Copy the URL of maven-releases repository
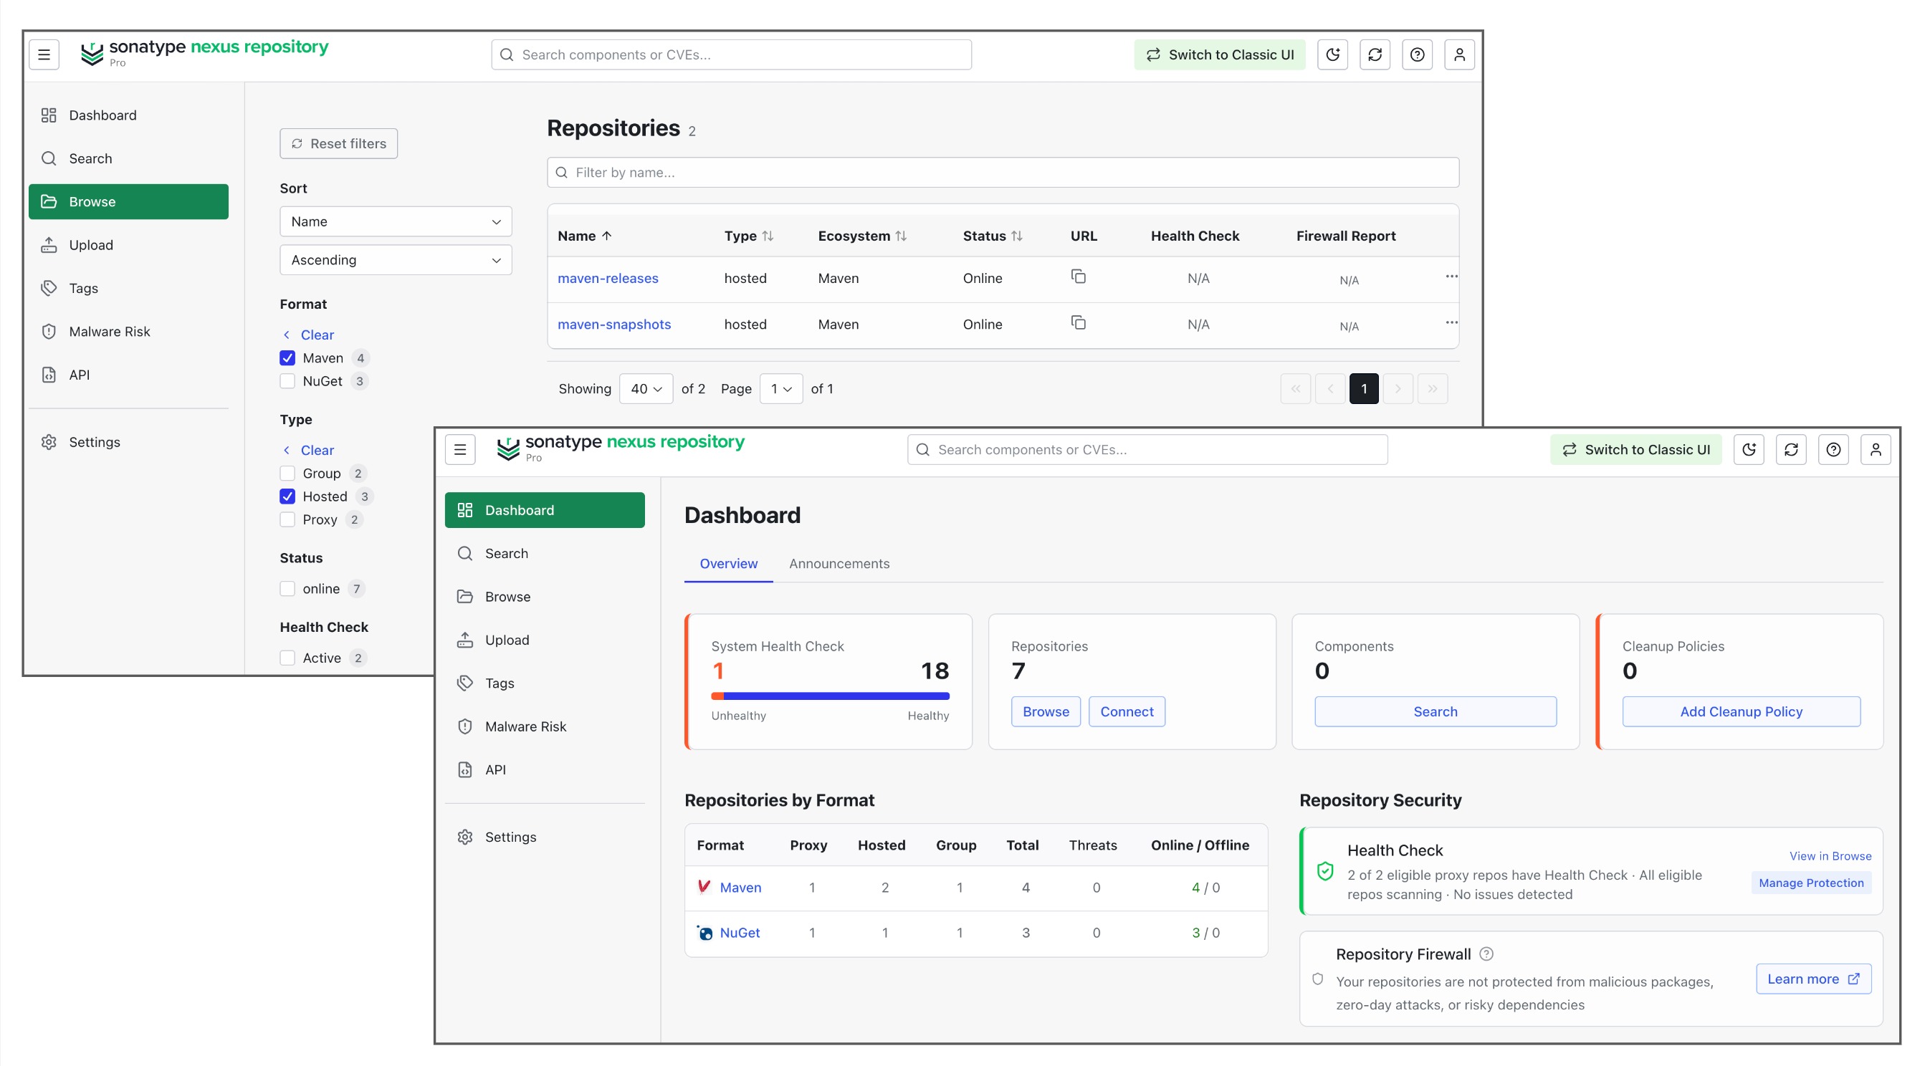 [1079, 277]
